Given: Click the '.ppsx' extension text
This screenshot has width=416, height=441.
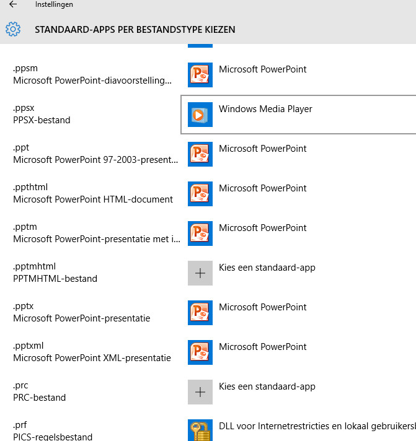Looking at the screenshot, I should coord(24,108).
